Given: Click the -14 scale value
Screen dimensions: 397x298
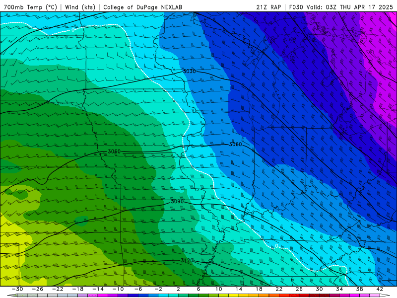Looking at the screenshot, I should [98, 289].
